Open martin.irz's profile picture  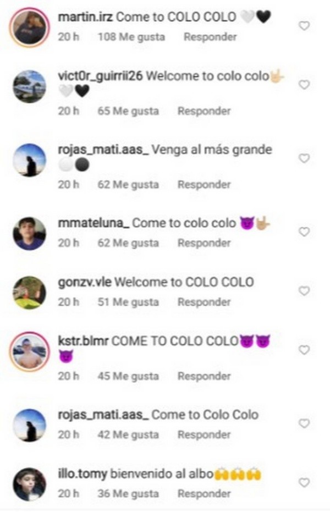[x=29, y=27]
